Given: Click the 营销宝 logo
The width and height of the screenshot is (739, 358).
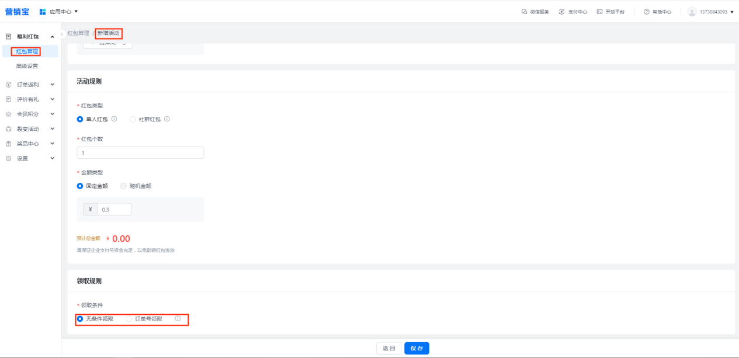Looking at the screenshot, I should click(x=17, y=12).
